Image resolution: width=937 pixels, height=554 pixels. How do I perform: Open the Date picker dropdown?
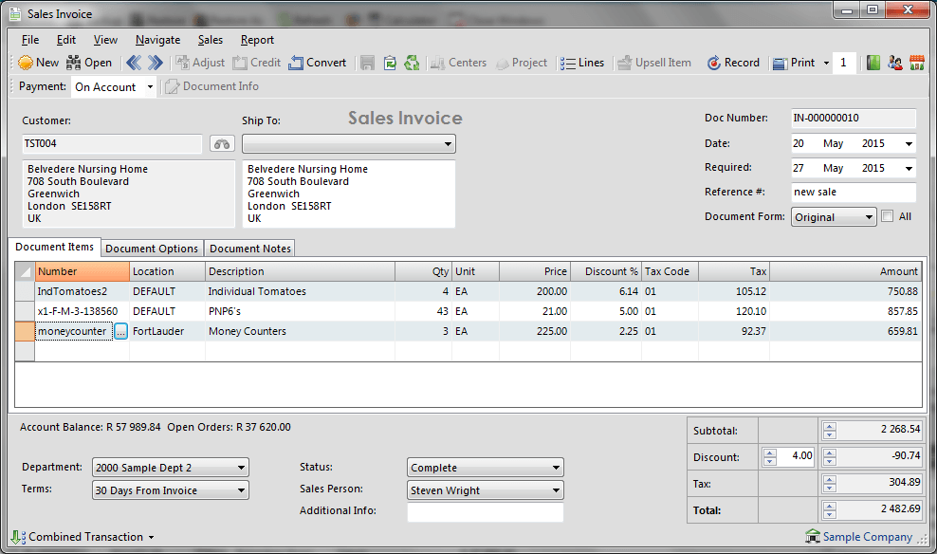pos(909,144)
